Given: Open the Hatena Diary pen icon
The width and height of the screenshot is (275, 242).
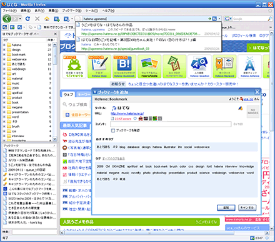Looking at the screenshot, I should tap(99, 66).
